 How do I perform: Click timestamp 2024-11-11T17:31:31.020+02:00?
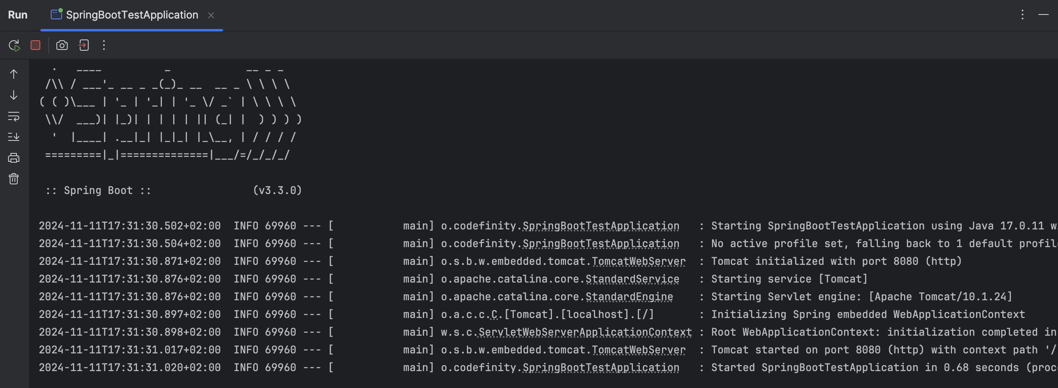pyautogui.click(x=130, y=367)
